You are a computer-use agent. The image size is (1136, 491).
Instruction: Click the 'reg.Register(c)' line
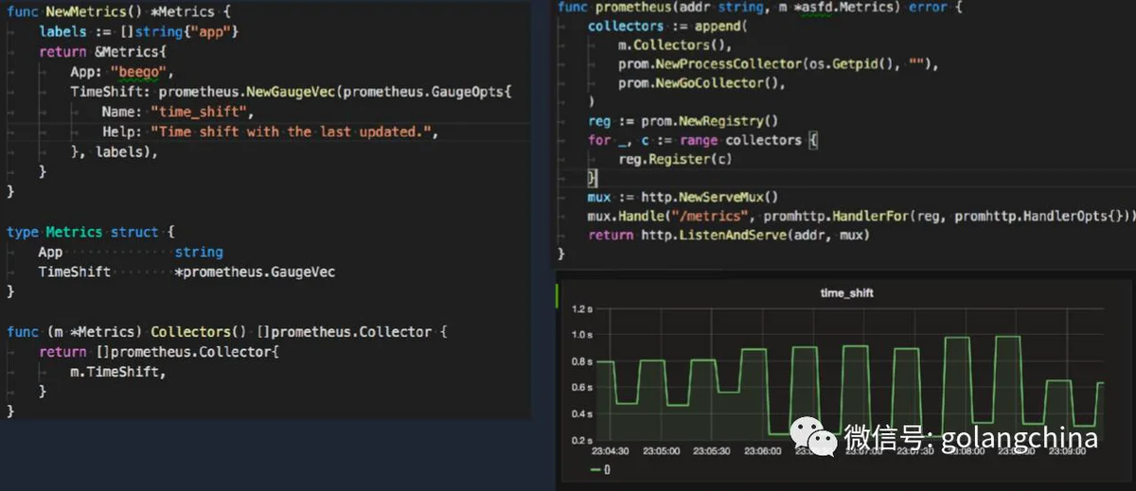(x=675, y=159)
